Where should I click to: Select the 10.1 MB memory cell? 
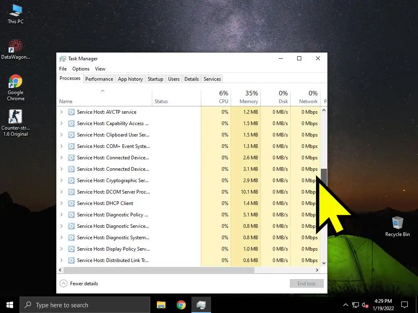[246, 192]
